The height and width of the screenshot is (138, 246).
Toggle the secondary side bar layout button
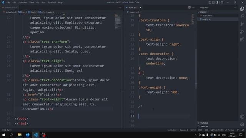[x=217, y=2]
